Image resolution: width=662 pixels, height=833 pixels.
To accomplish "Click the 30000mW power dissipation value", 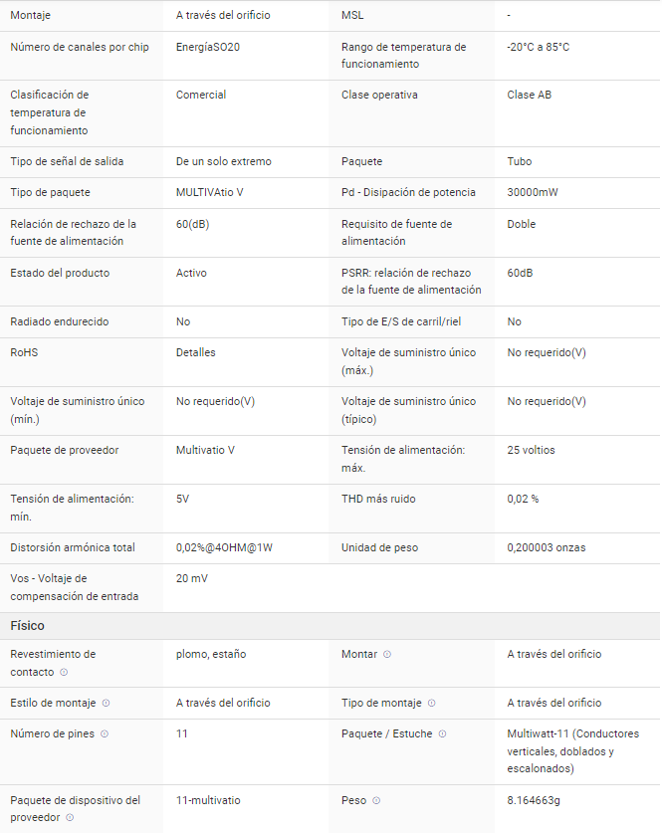I will [x=533, y=192].
